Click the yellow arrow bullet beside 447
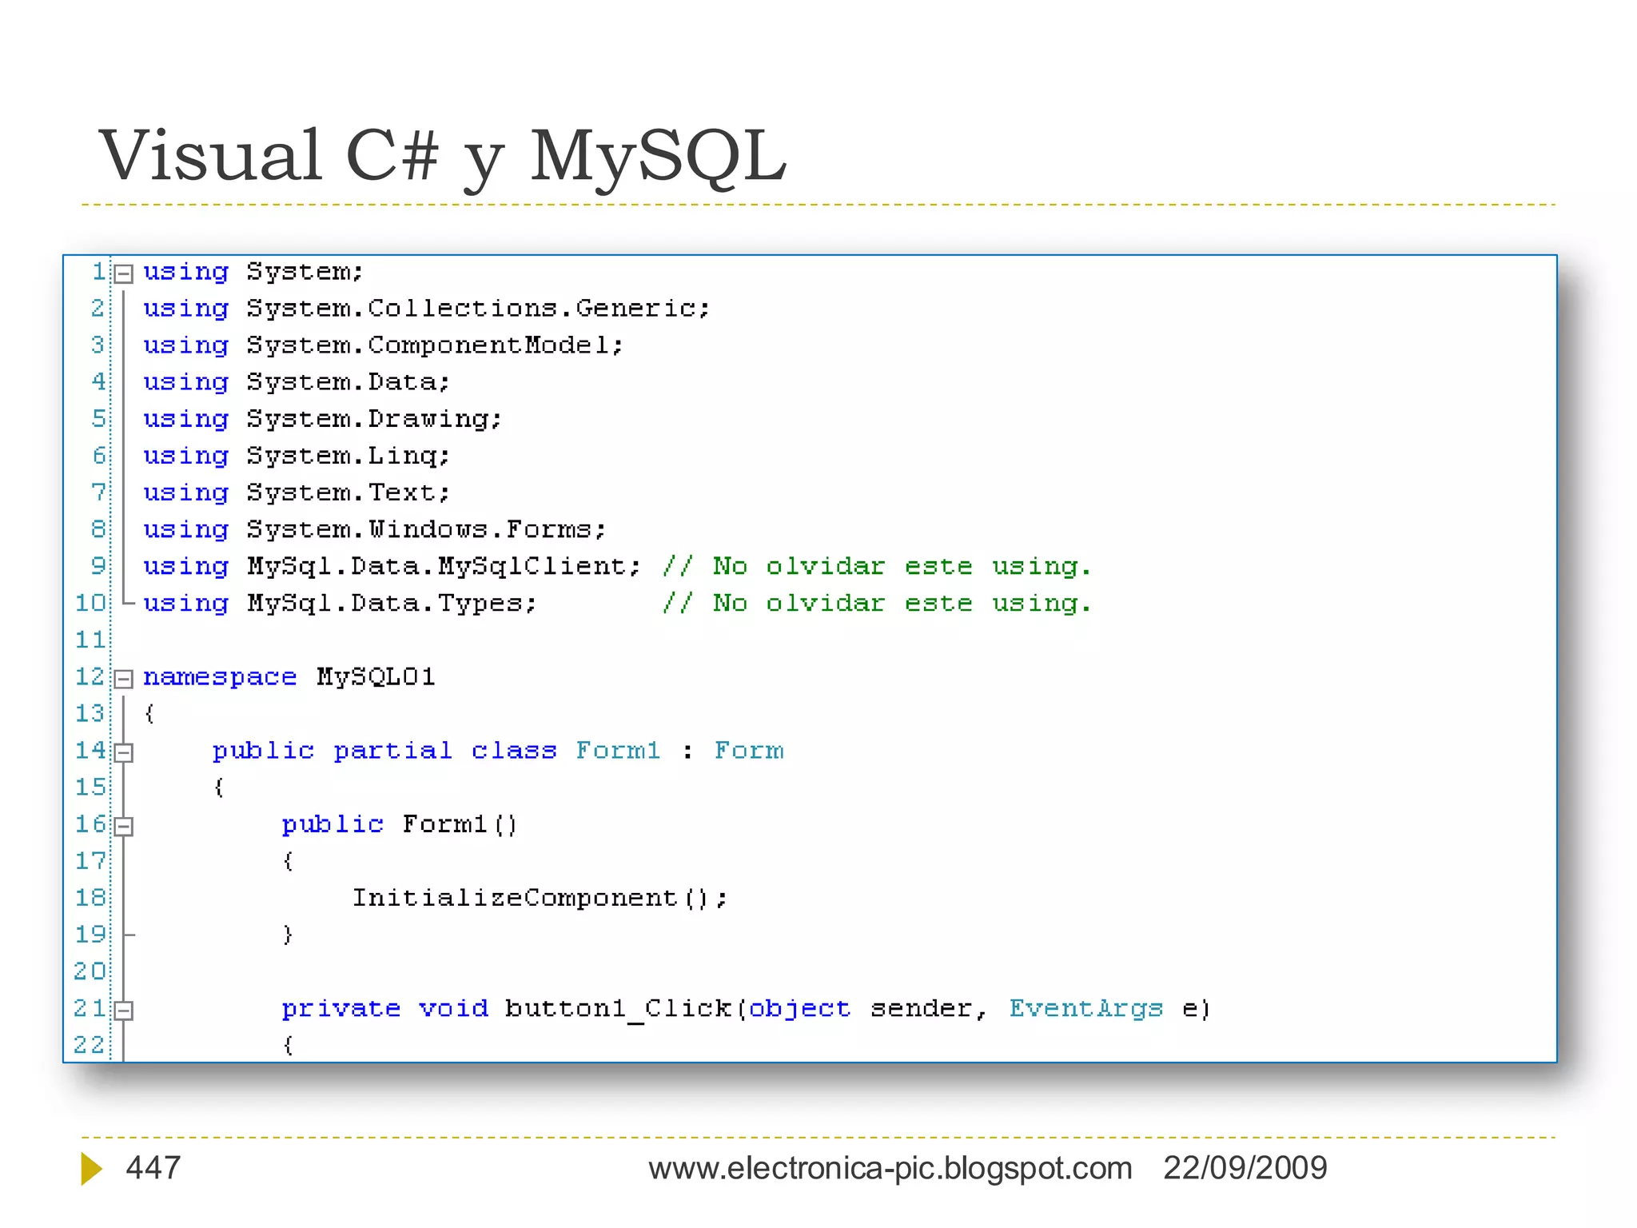This screenshot has height=1228, width=1637. pos(91,1169)
